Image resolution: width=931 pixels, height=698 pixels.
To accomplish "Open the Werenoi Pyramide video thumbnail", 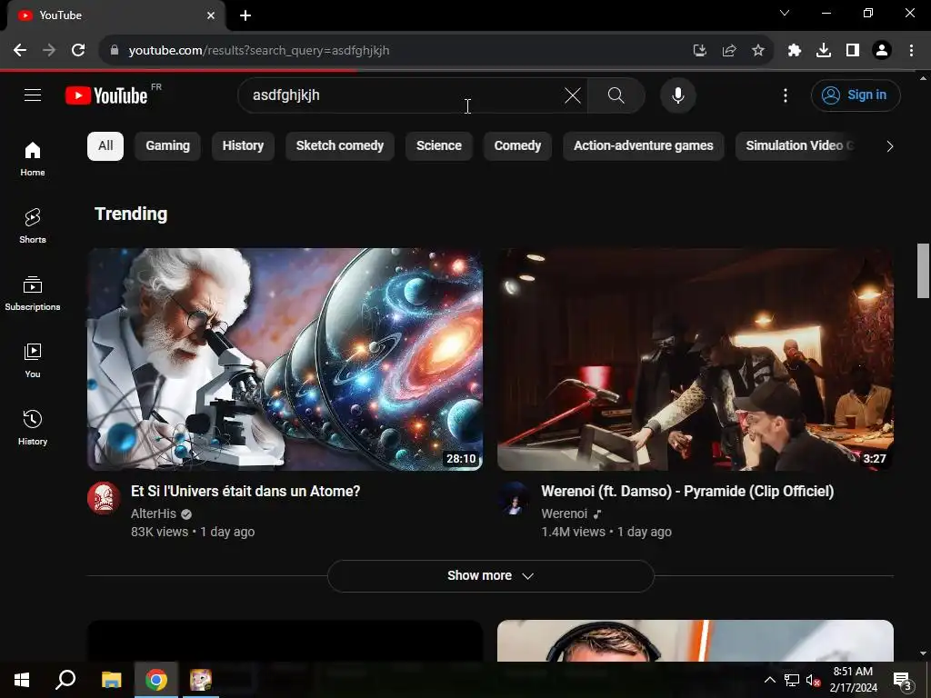I will tap(696, 359).
